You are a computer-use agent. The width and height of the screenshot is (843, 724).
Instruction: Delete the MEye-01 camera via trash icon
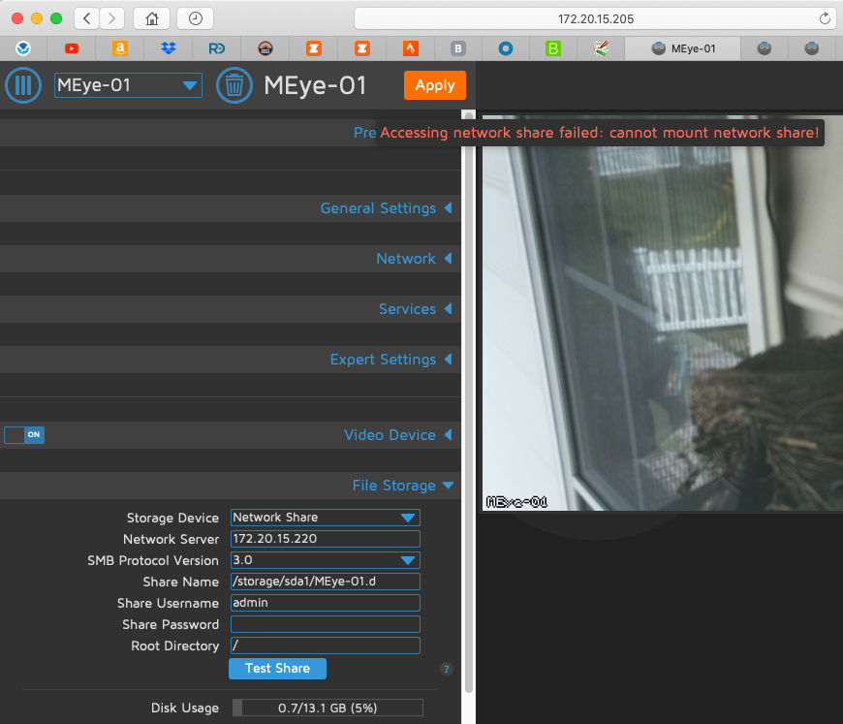click(x=234, y=85)
